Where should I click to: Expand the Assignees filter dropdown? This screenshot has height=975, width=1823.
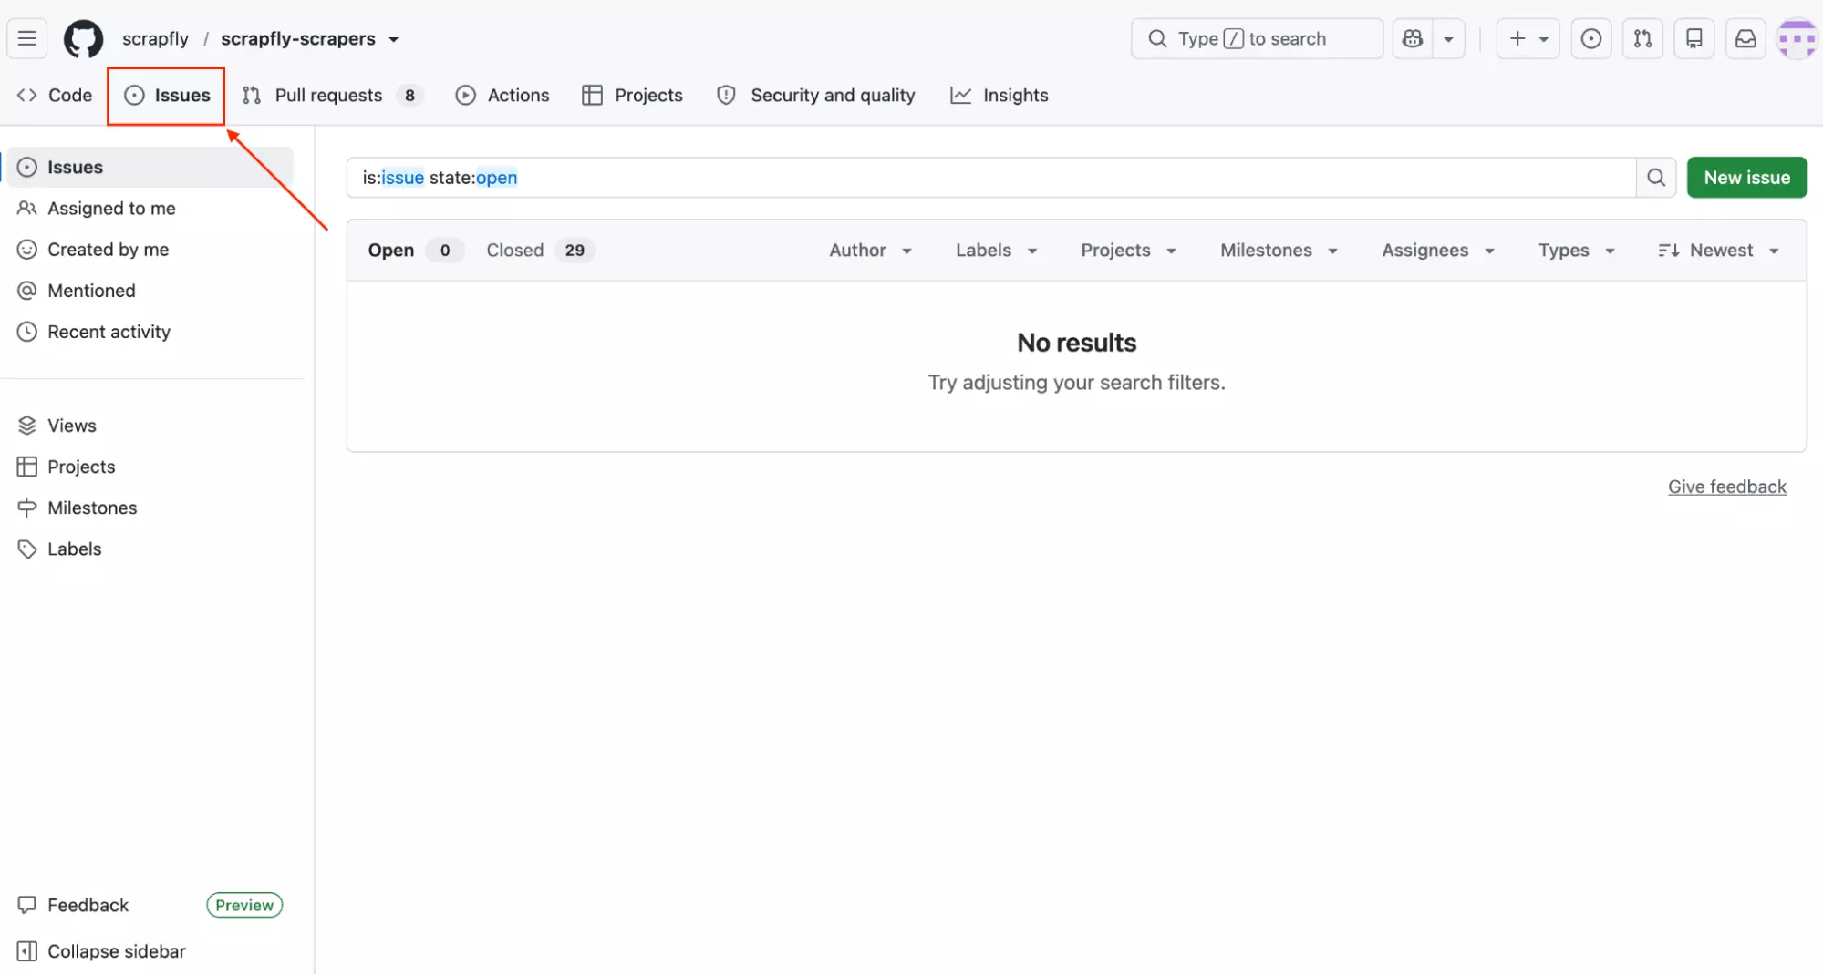[x=1437, y=250]
